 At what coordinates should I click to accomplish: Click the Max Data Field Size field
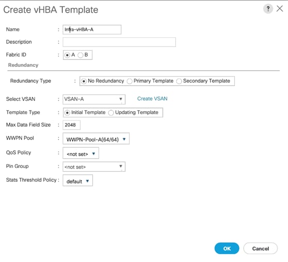[72, 125]
